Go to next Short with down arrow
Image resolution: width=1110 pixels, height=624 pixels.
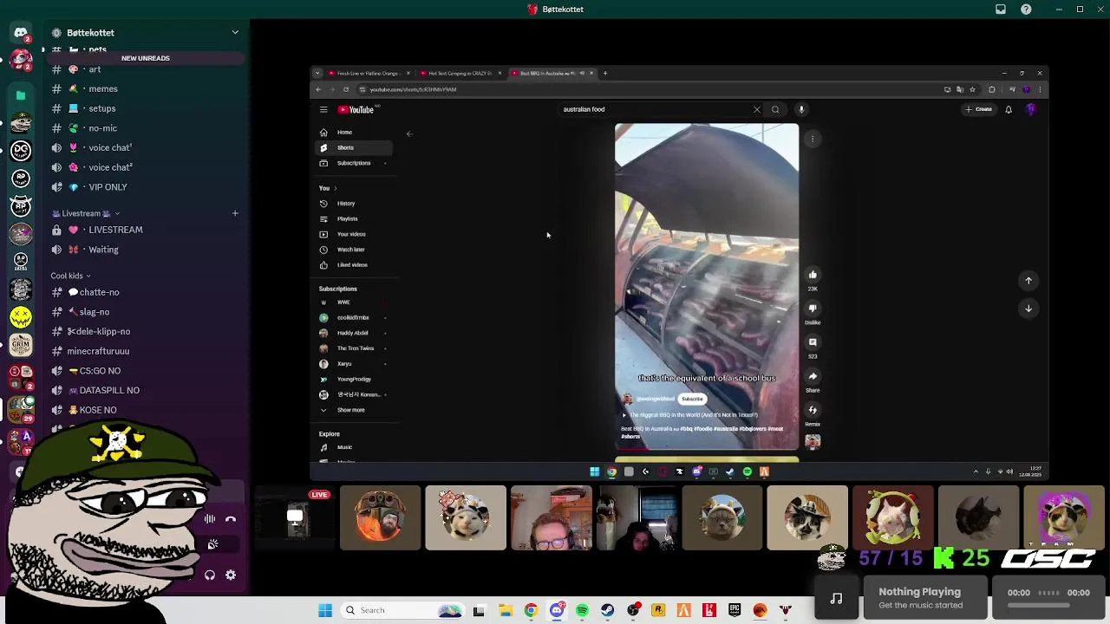pyautogui.click(x=1028, y=309)
